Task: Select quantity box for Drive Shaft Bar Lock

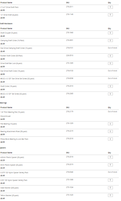Action: click(110, 63)
